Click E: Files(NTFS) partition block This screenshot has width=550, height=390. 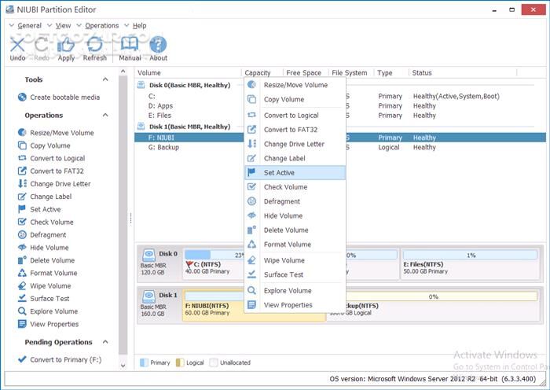click(470, 264)
